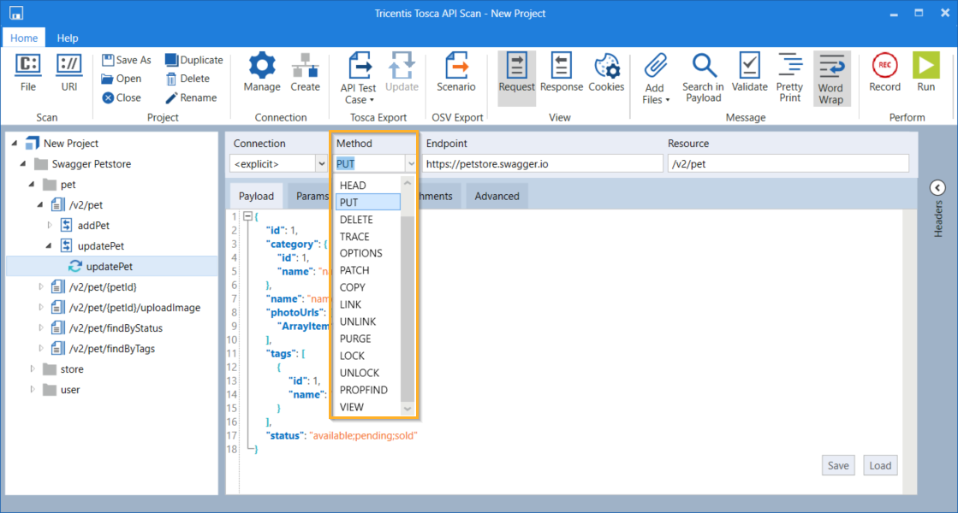Toggle Word Wrap in the ribbon
958x513 pixels.
pos(830,78)
